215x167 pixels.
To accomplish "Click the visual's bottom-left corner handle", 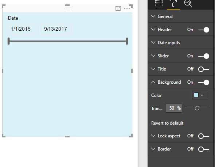I will tap(4, 136).
